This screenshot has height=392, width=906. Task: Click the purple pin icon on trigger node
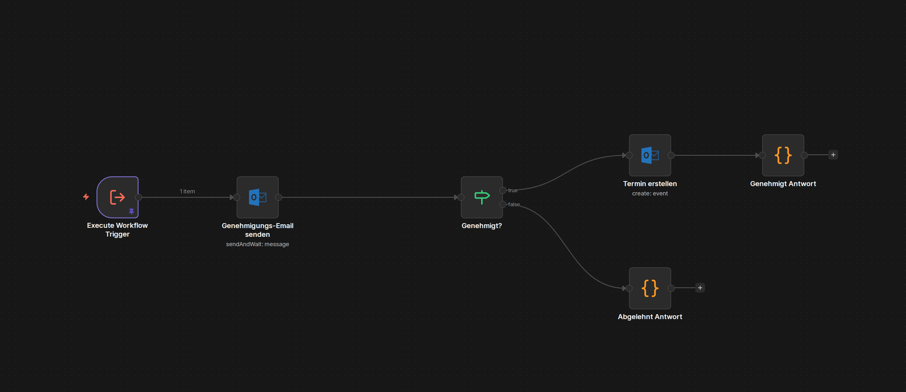click(132, 211)
